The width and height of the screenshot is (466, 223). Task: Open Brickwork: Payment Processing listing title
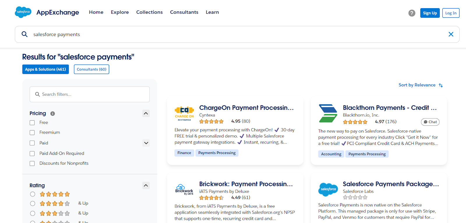[x=246, y=184]
